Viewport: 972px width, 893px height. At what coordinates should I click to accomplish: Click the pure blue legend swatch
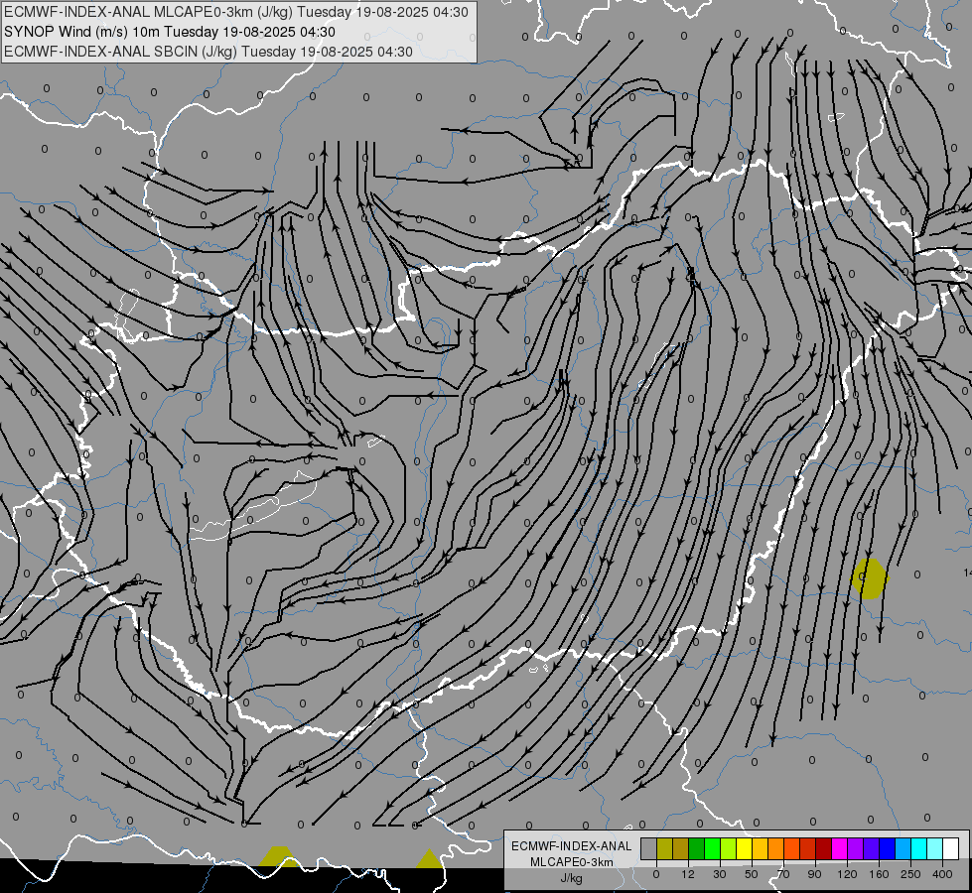pos(887,848)
